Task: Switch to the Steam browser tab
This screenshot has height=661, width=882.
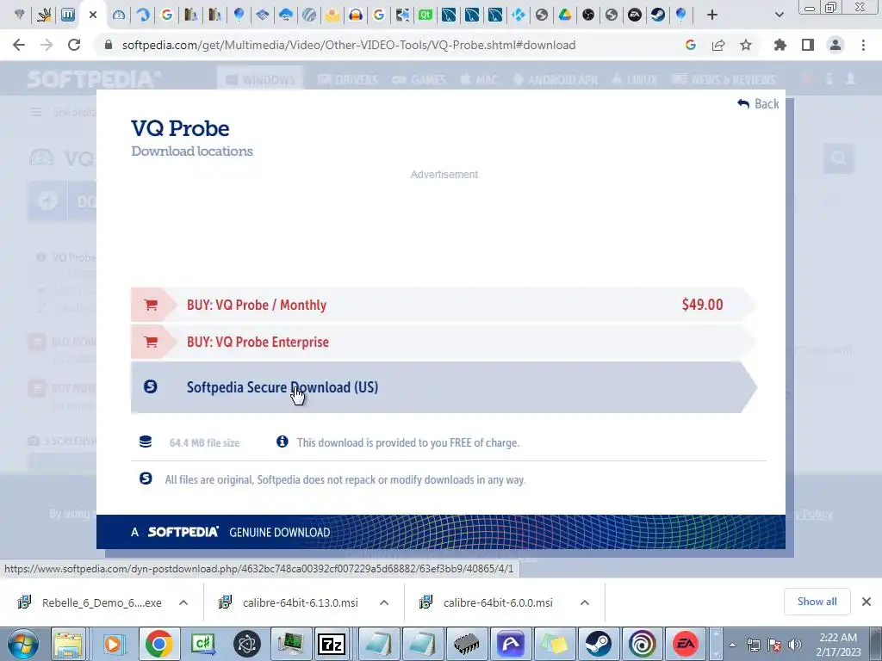Action: pyautogui.click(x=657, y=15)
